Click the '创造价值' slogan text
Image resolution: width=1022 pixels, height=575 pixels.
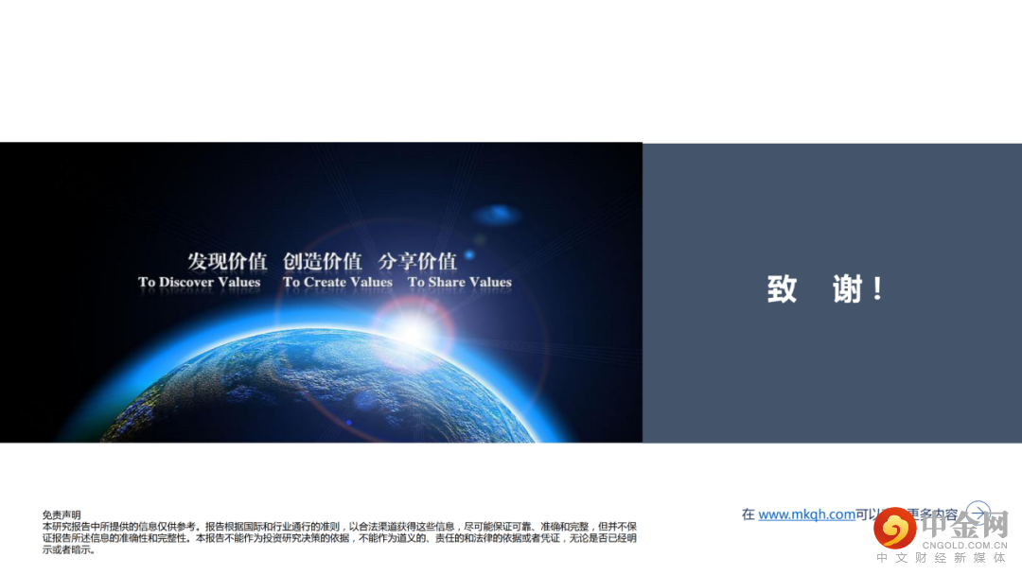pyautogui.click(x=322, y=261)
